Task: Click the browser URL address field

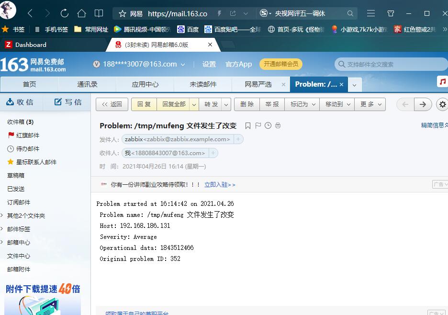Action: (177, 13)
